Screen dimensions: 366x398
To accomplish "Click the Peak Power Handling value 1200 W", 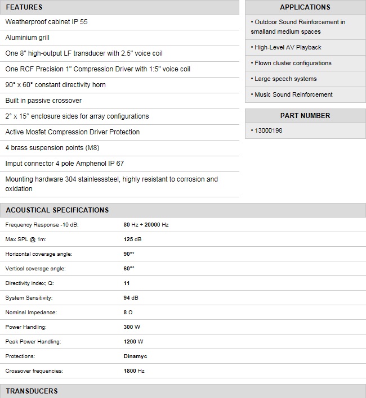I will pyautogui.click(x=133, y=342).
